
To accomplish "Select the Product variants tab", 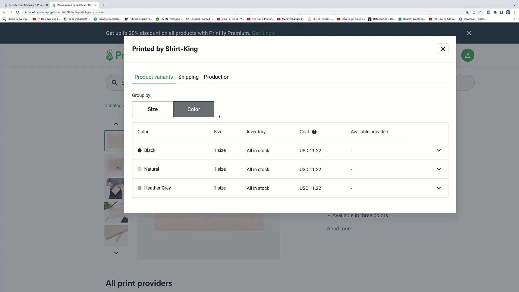I will [x=154, y=77].
